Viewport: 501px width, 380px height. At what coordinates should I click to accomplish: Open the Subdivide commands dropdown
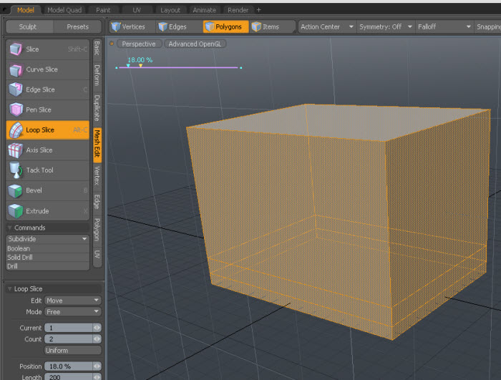tap(47, 238)
